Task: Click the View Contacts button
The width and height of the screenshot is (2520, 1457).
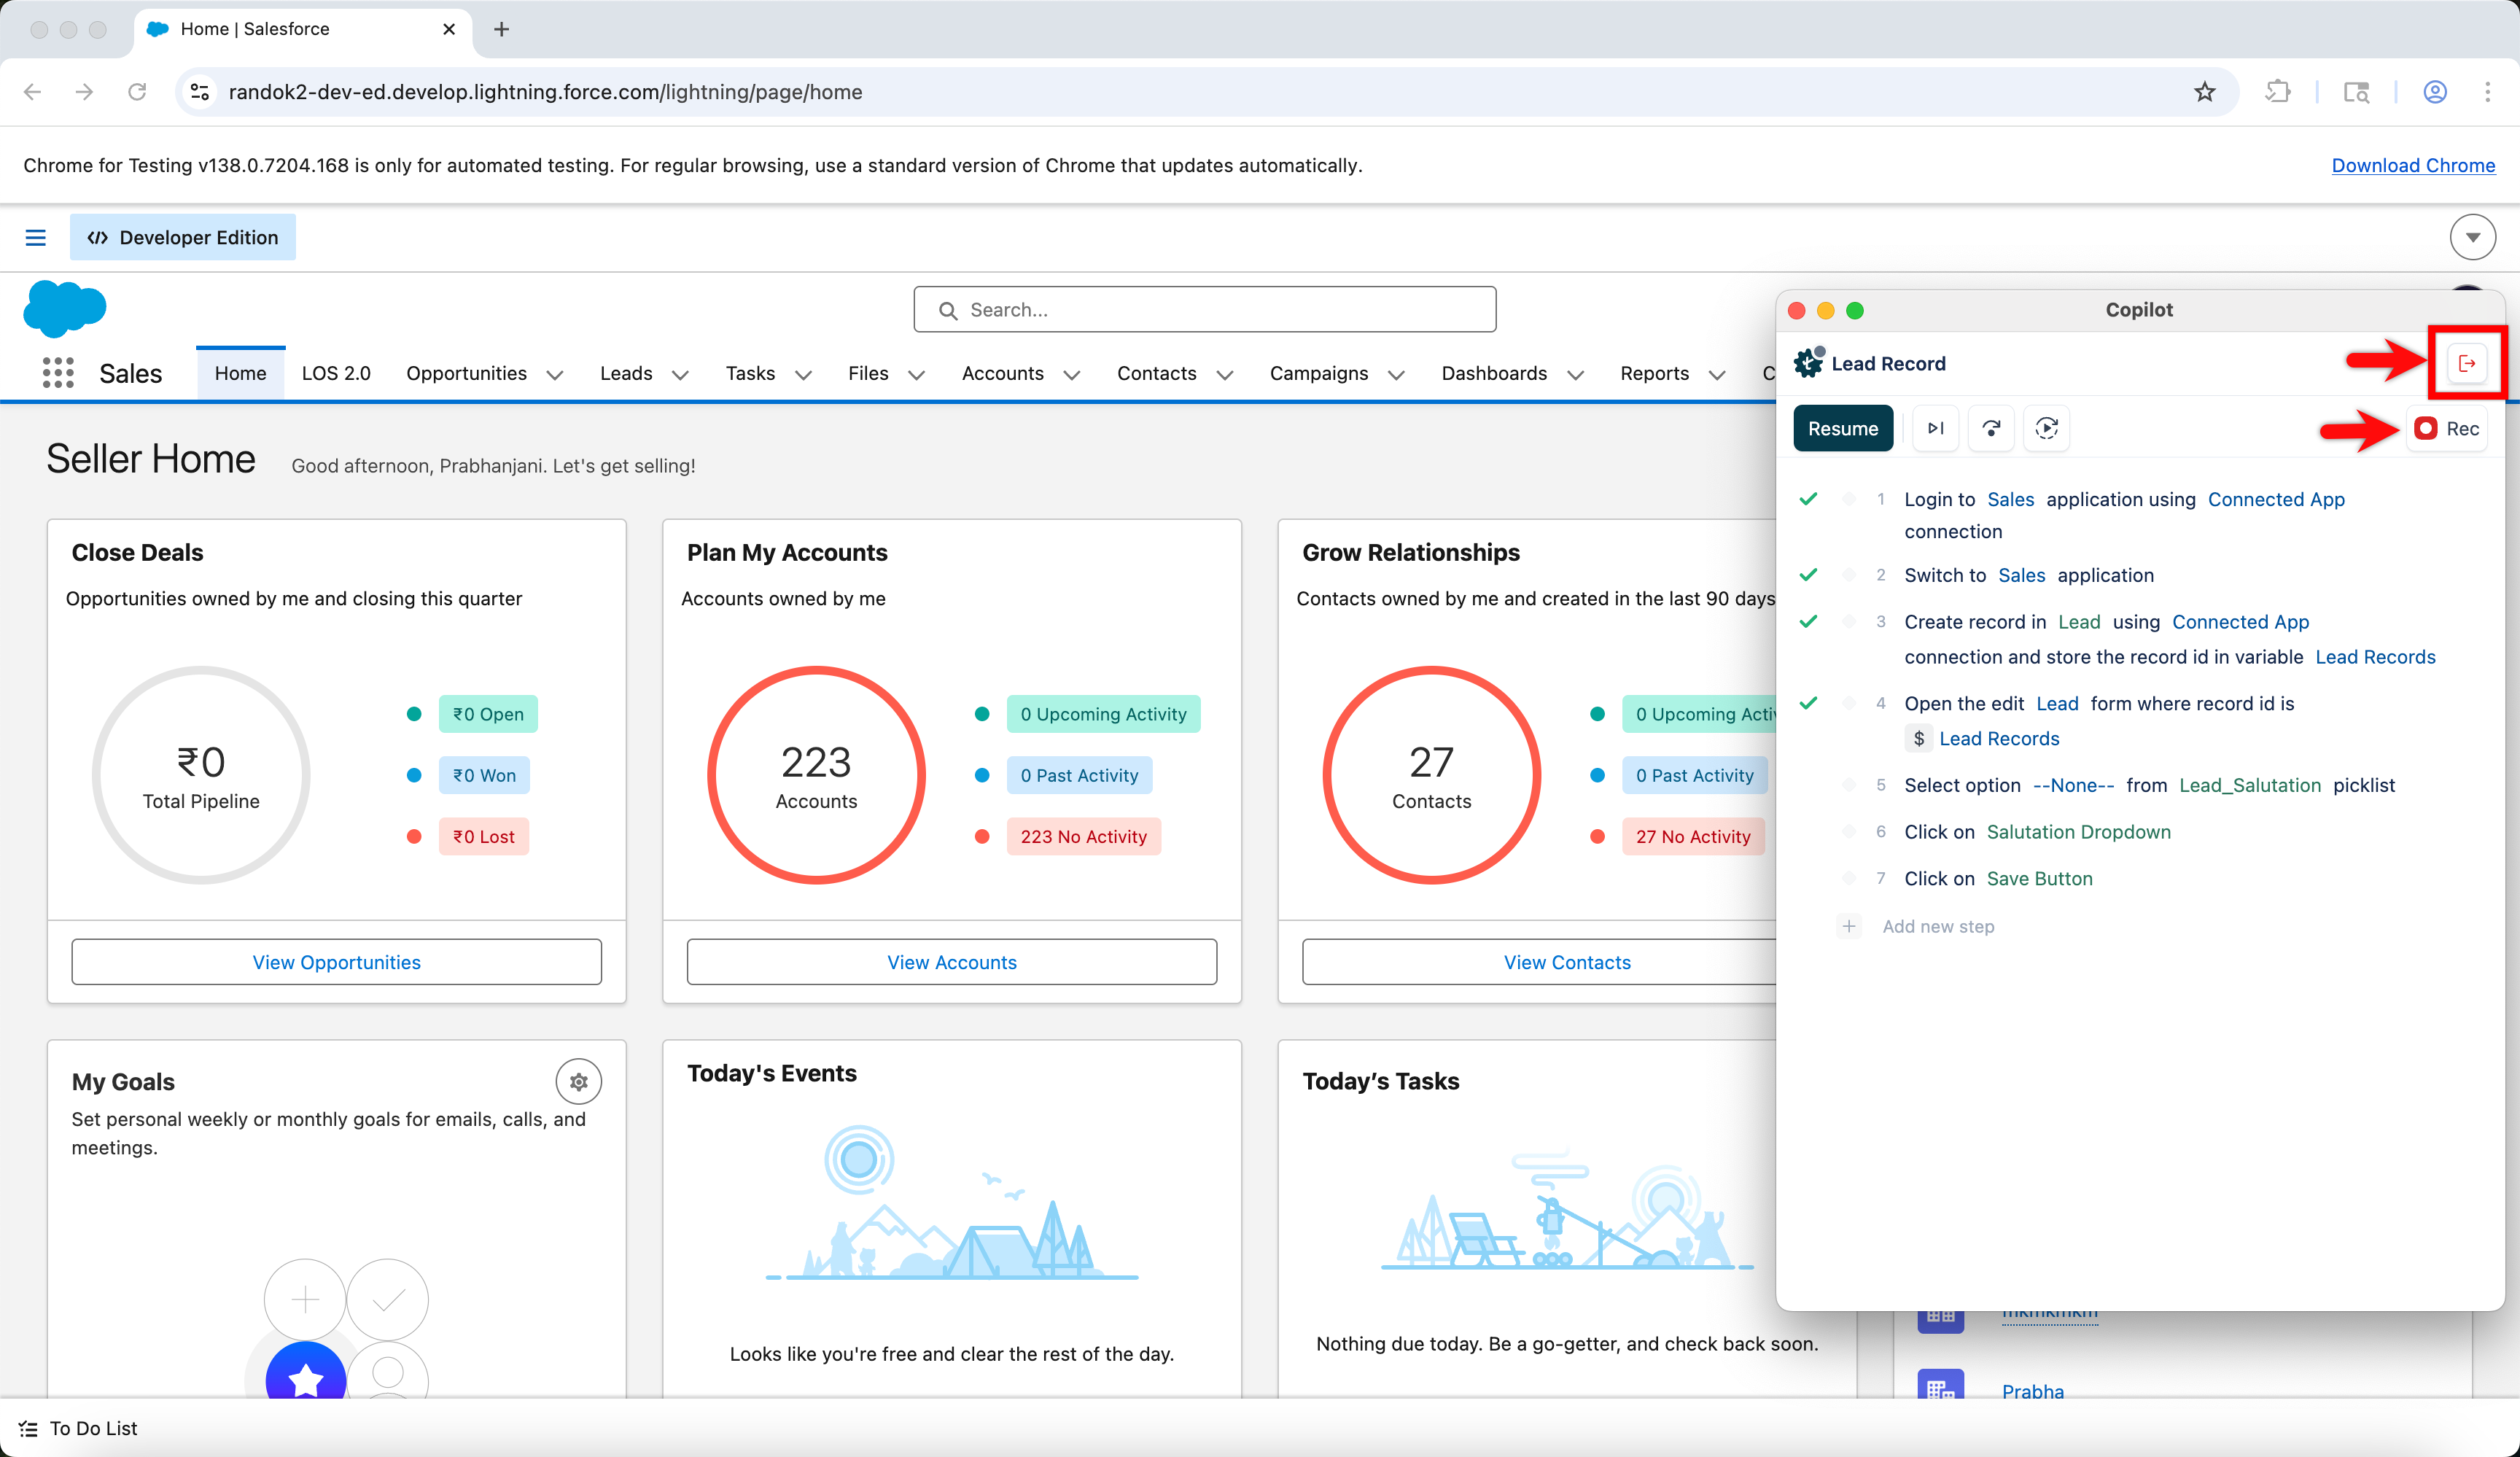Action: tap(1567, 962)
